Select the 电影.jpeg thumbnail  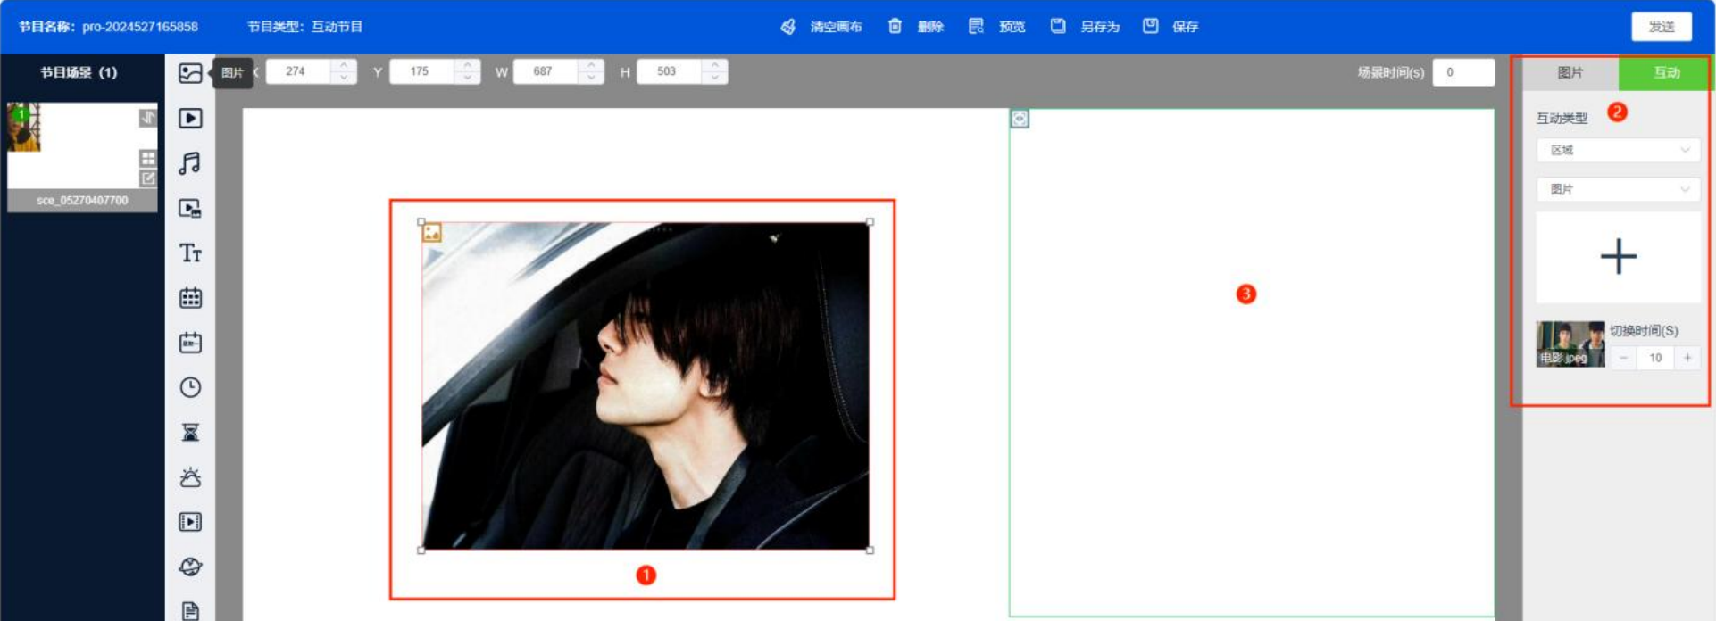[1570, 344]
